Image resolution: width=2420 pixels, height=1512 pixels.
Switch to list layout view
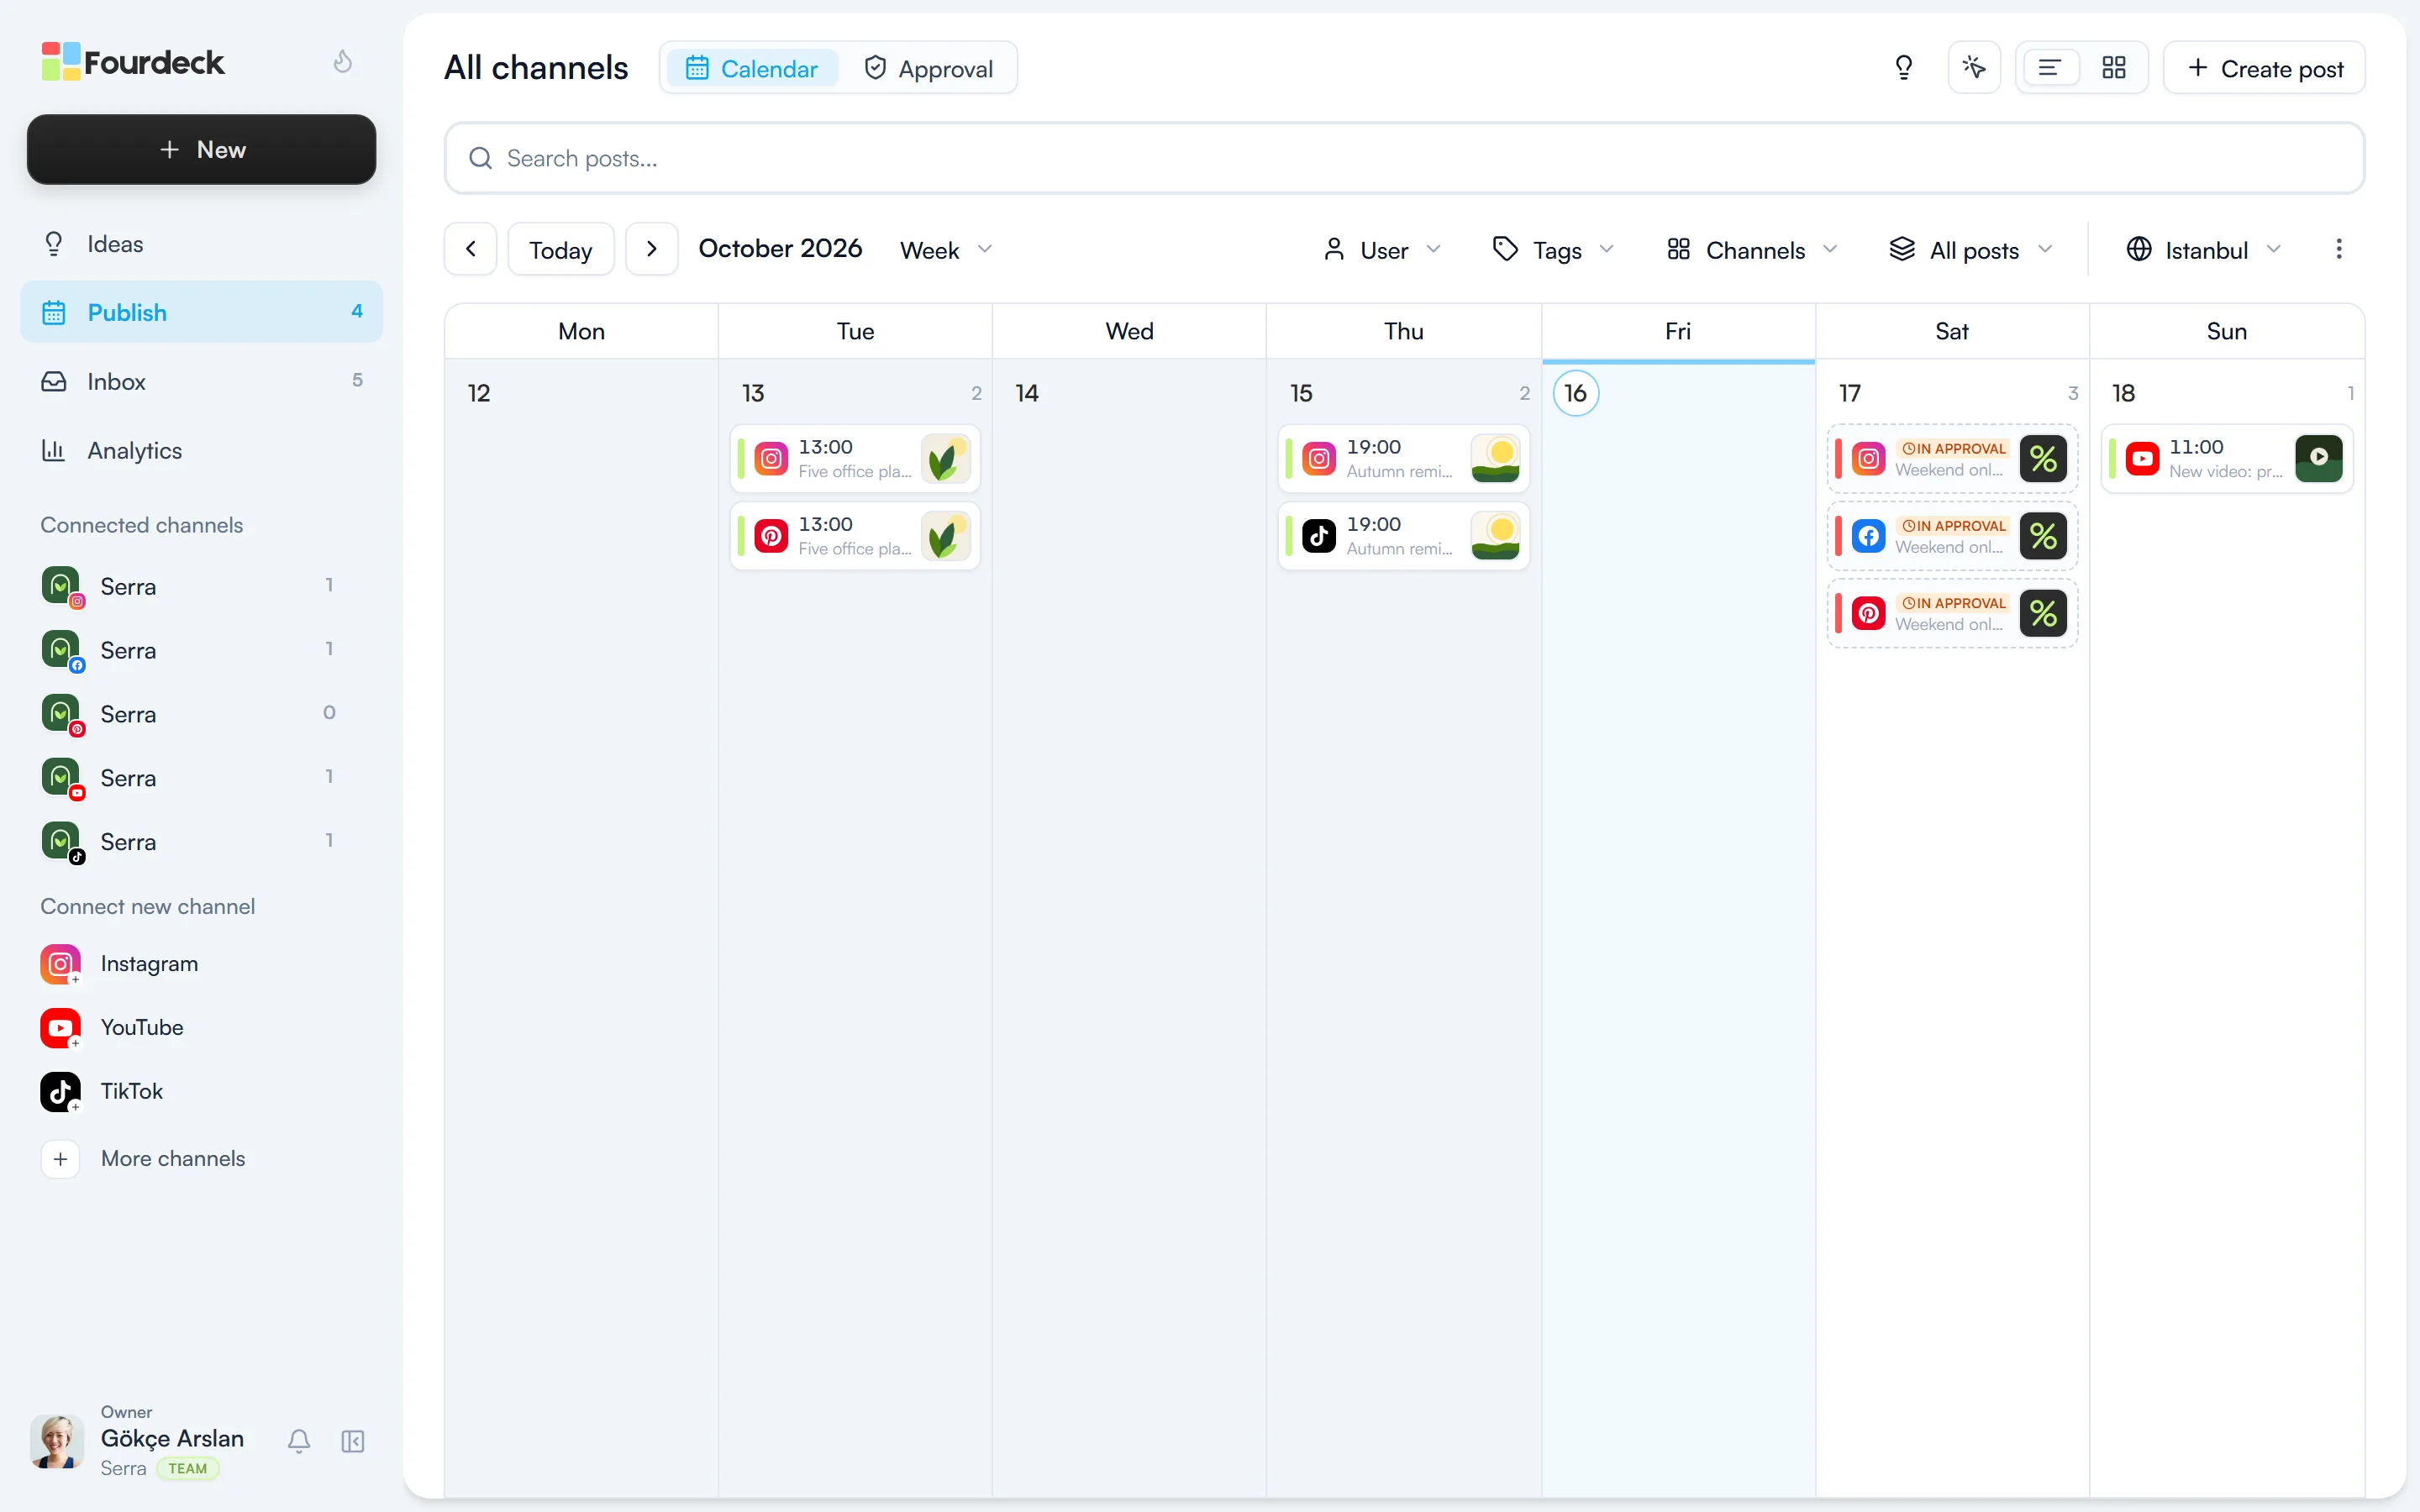click(x=2050, y=68)
